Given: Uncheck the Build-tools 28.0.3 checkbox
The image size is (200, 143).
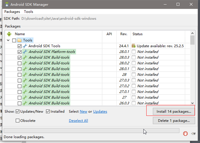Looking at the screenshot, I should tap(19, 58).
